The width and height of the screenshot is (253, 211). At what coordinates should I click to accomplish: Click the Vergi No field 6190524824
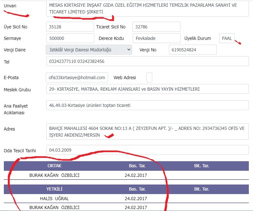tap(193, 50)
